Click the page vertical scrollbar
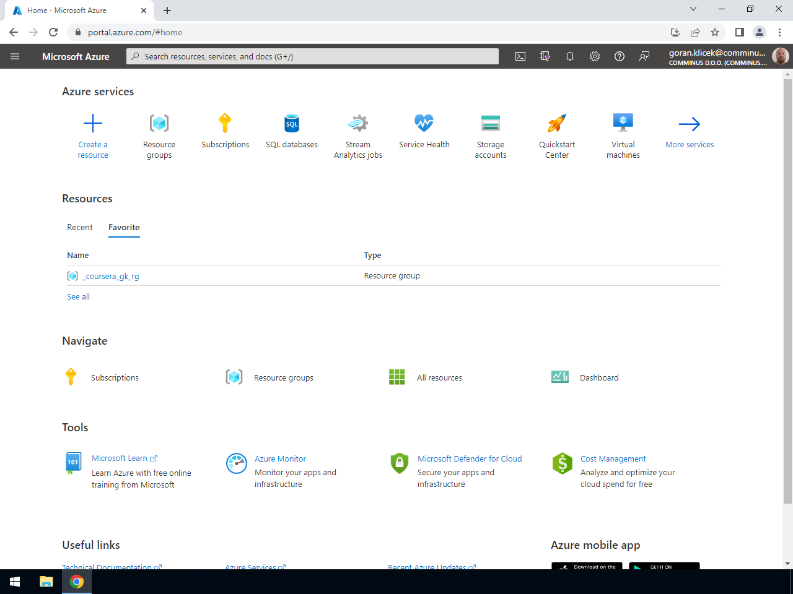The image size is (793, 594). (787, 291)
